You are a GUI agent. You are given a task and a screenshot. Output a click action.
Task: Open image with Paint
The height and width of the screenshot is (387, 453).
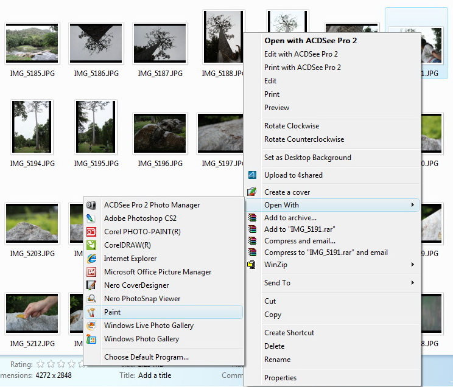tap(113, 312)
